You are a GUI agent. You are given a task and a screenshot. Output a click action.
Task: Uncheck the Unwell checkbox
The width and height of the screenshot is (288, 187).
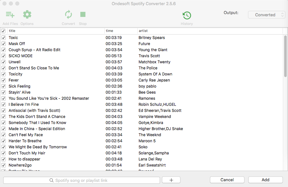[x=4, y=62]
